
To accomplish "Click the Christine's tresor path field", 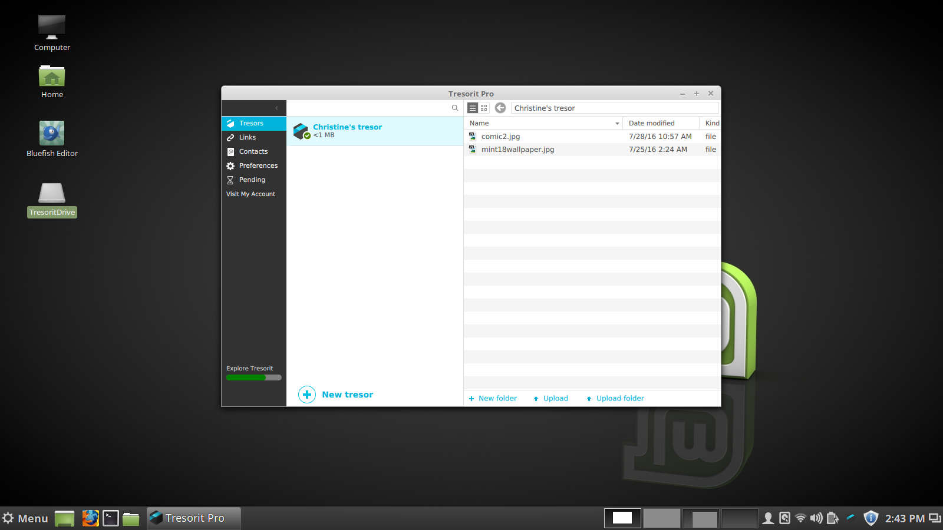I will pos(615,108).
